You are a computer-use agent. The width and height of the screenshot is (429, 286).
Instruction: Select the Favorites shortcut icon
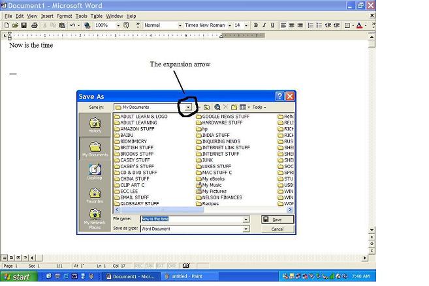click(95, 195)
